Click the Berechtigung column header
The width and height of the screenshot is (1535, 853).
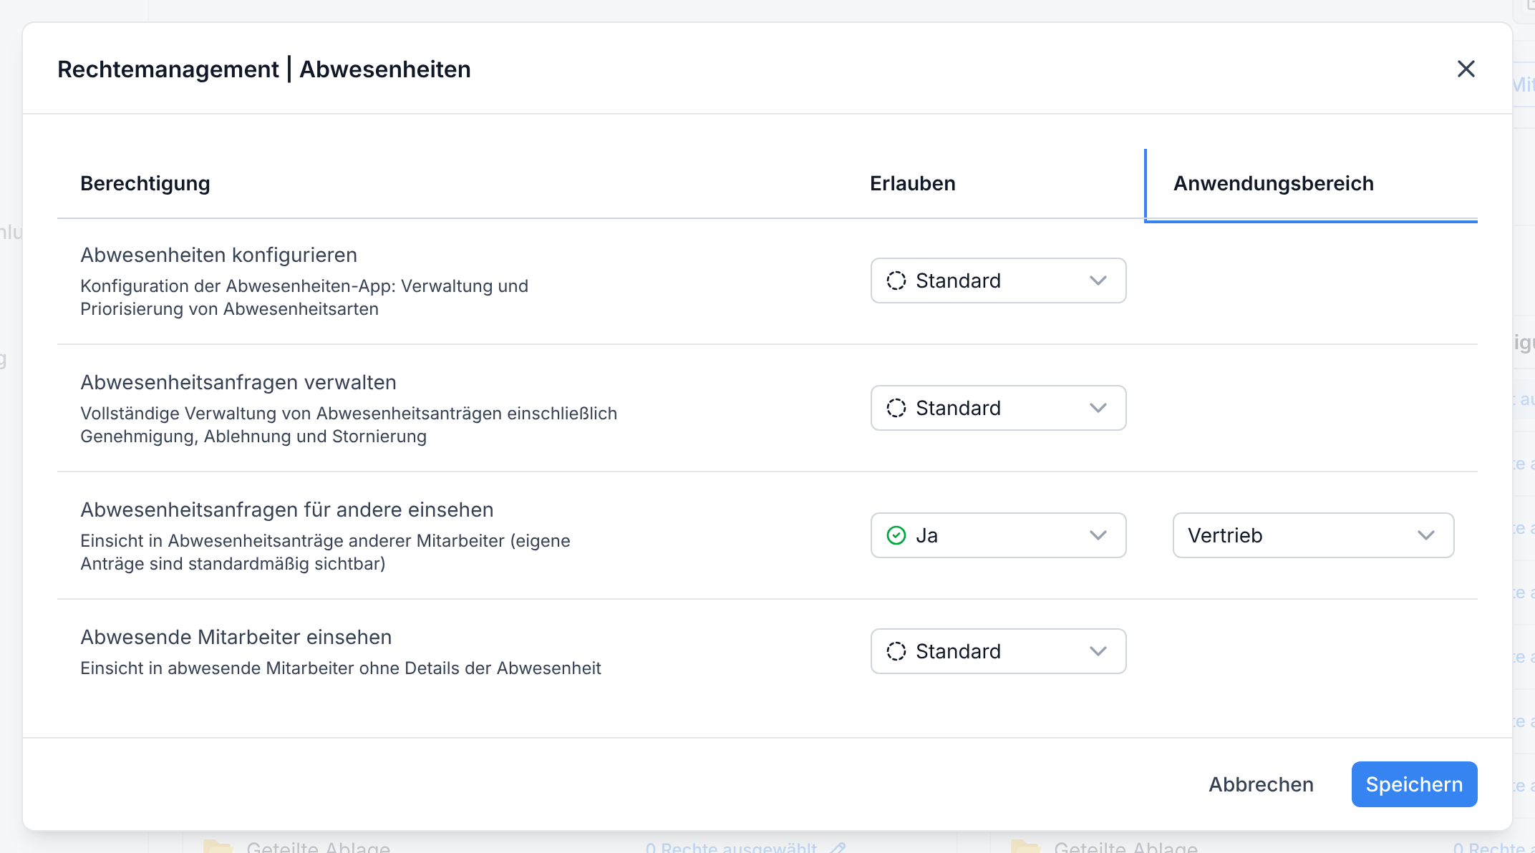pos(145,183)
